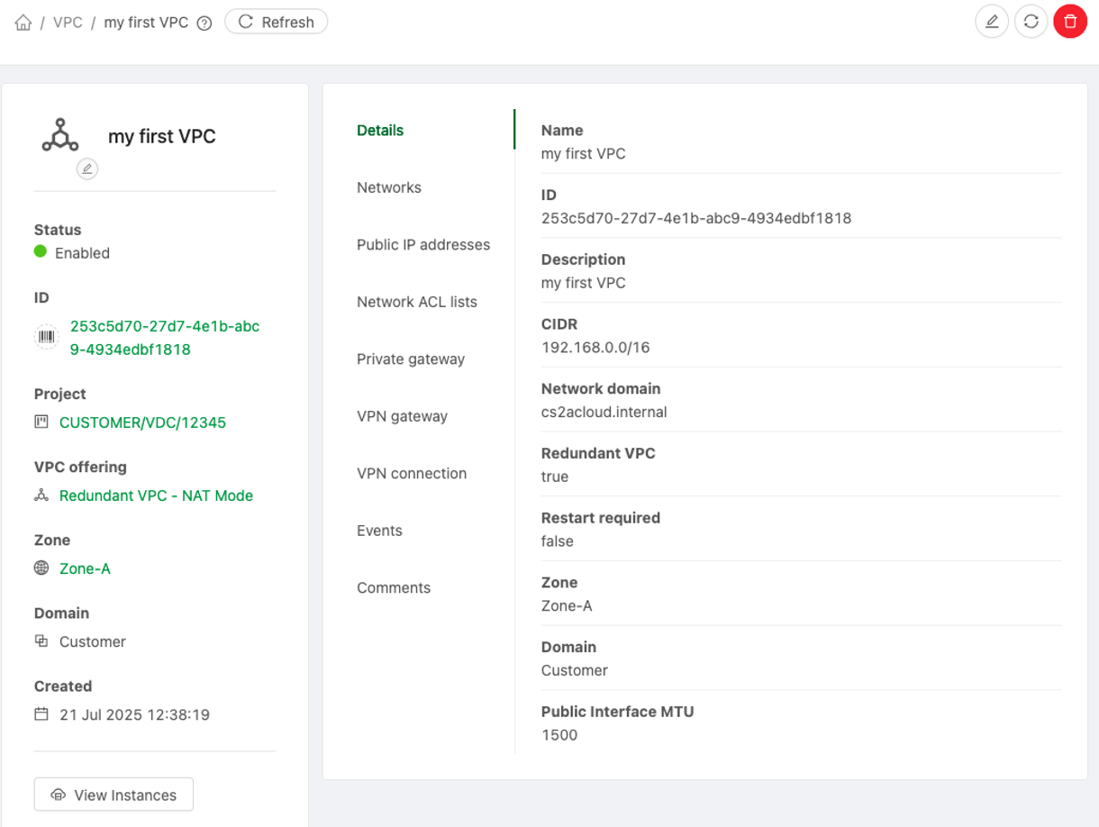1099x827 pixels.
Task: Click the small pencil under VPC logo
Action: point(87,168)
